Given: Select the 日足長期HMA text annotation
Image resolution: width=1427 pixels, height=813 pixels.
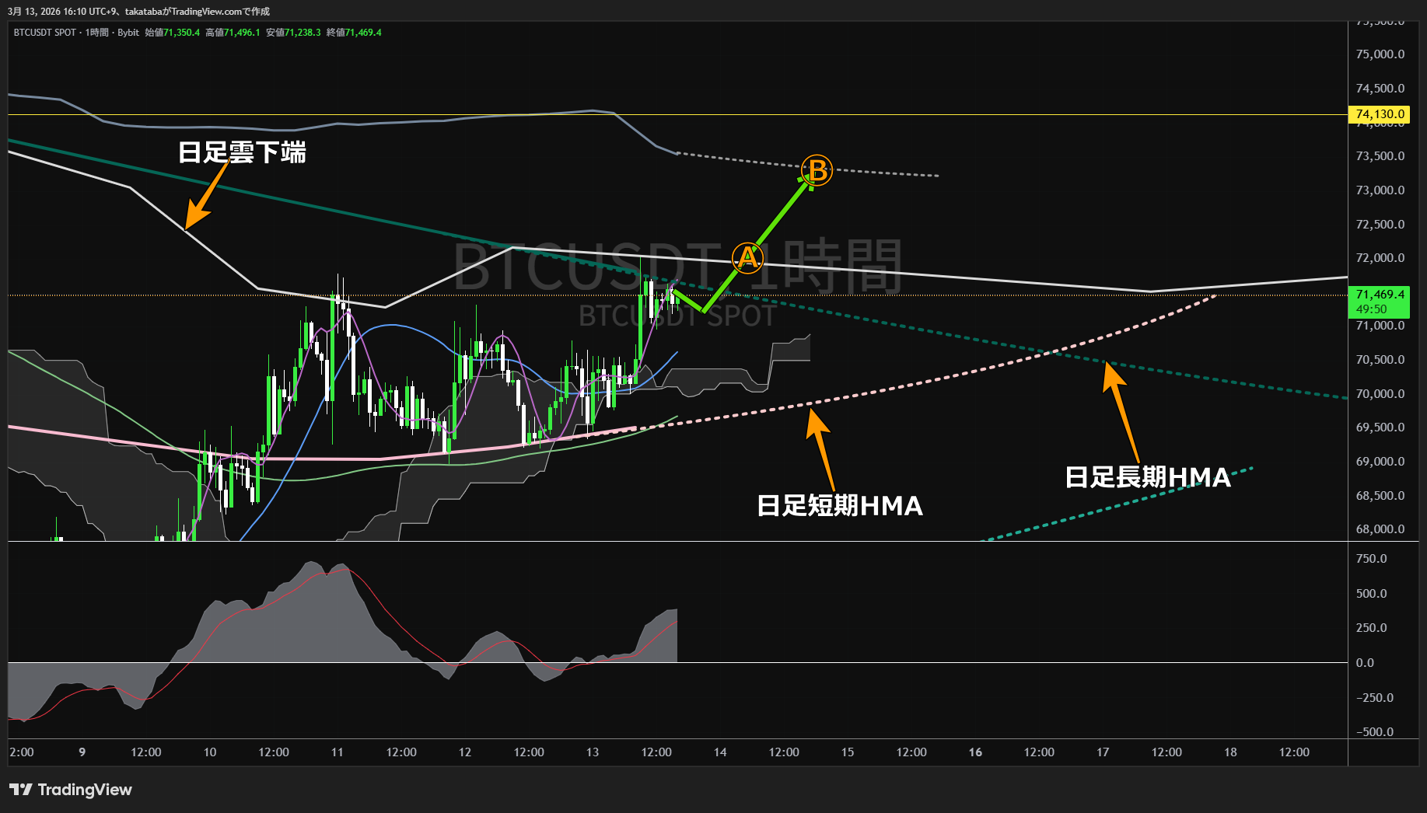Looking at the screenshot, I should click(x=1147, y=477).
